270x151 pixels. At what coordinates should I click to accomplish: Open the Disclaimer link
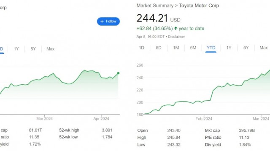click(176, 36)
